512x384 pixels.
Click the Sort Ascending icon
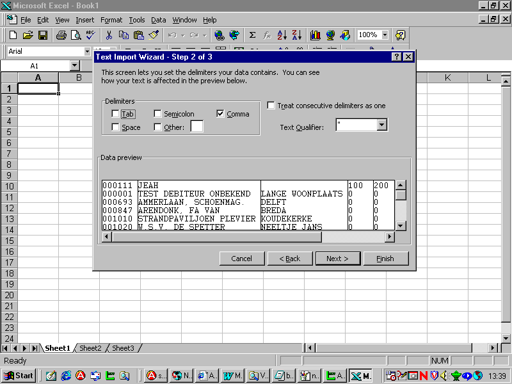282,35
